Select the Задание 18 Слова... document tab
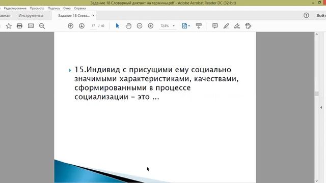This screenshot has height=183, width=326. [x=73, y=16]
